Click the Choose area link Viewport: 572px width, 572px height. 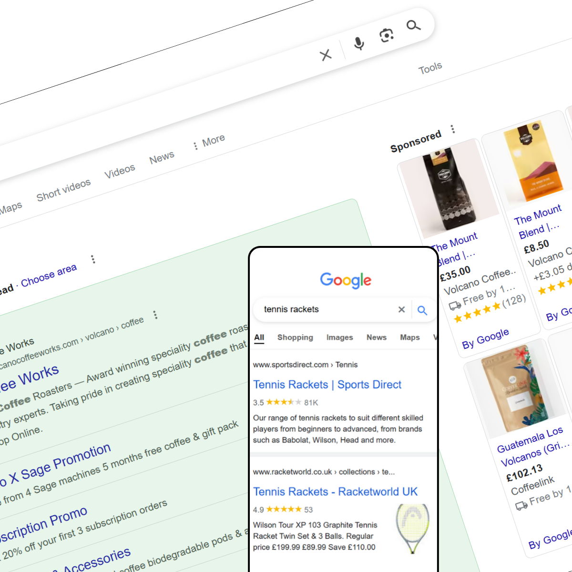pos(49,276)
